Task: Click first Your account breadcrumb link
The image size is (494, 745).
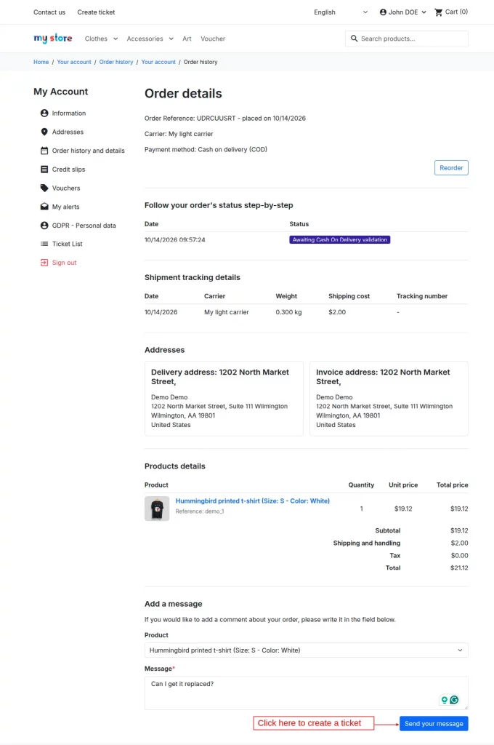Action: 74,62
